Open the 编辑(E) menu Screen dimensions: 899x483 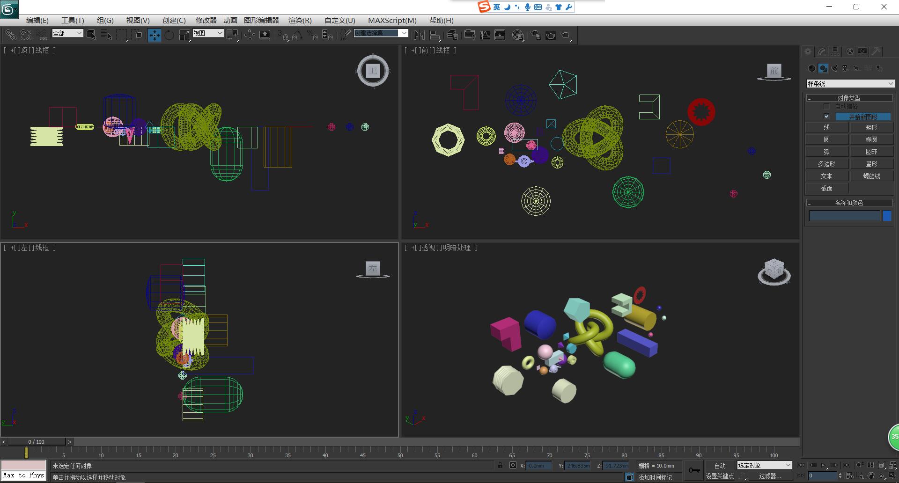click(x=37, y=20)
